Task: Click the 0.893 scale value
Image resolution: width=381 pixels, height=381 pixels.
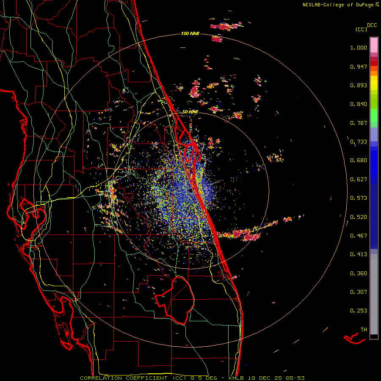Action: tap(359, 85)
